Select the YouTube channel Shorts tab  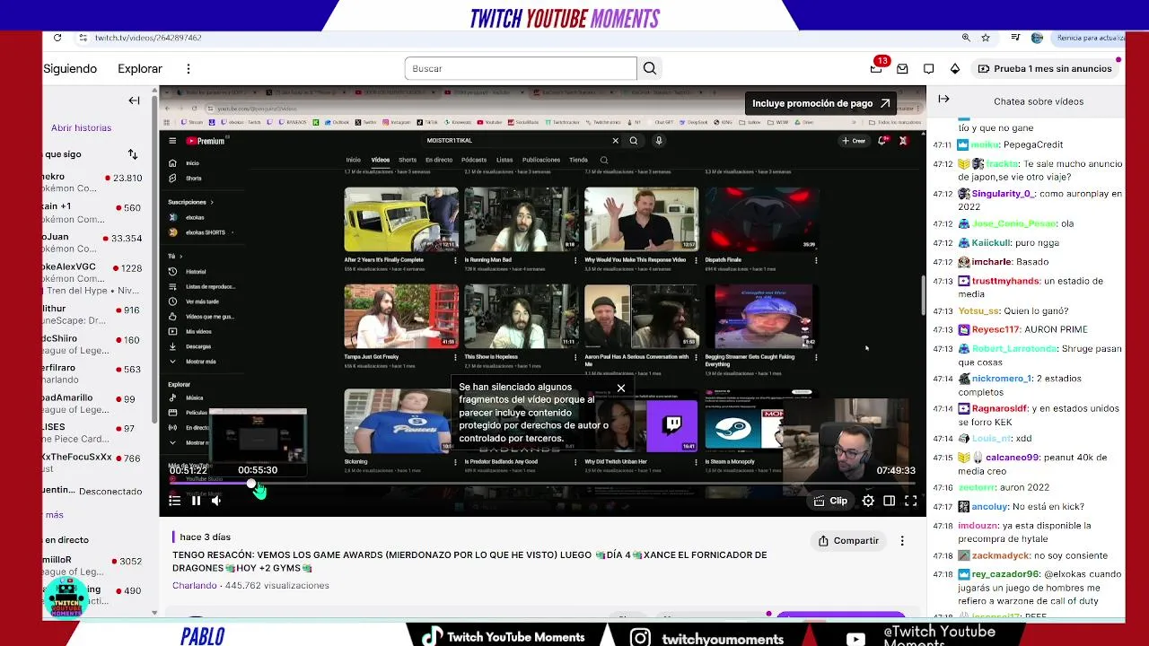click(x=408, y=160)
